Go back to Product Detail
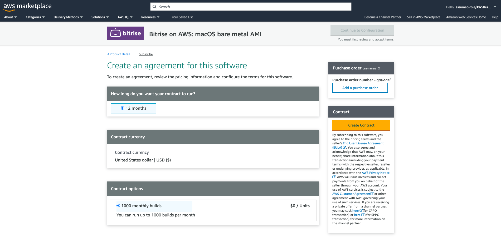The height and width of the screenshot is (238, 501). tap(119, 54)
